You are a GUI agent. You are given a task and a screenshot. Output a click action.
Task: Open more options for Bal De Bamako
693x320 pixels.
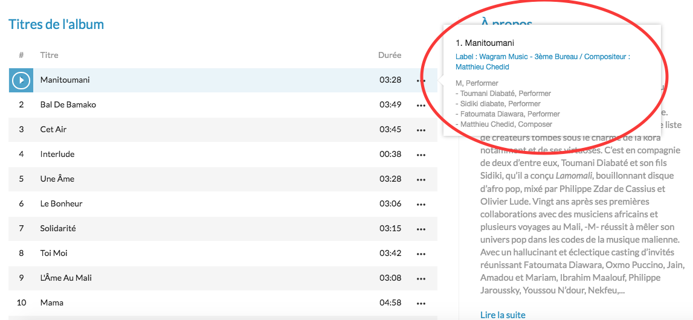point(421,106)
